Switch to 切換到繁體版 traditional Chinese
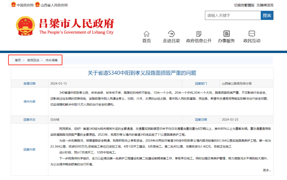The image size is (287, 180). click(x=244, y=5)
